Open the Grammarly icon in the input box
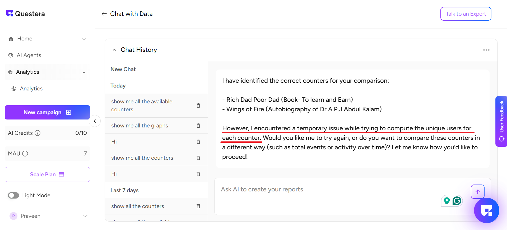Screen dimensions: 507x230 click(457, 201)
